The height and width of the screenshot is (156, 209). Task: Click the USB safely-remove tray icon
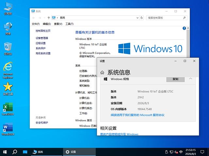tap(167, 152)
